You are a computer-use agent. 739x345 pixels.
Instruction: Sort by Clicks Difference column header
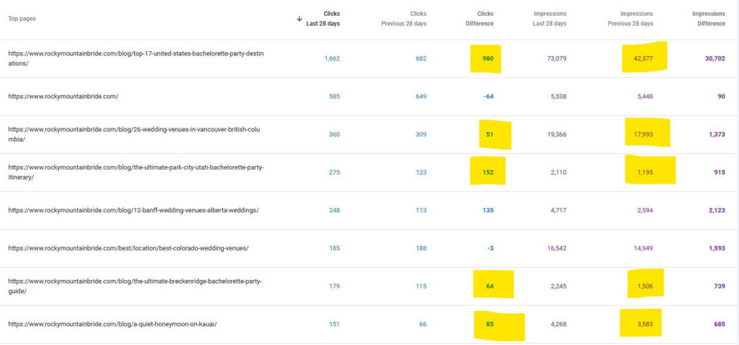pyautogui.click(x=479, y=19)
